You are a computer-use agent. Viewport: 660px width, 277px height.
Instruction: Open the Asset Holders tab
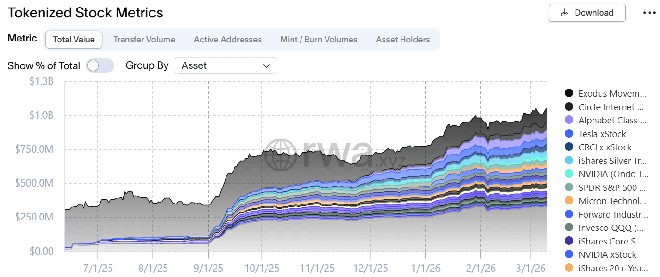point(403,40)
